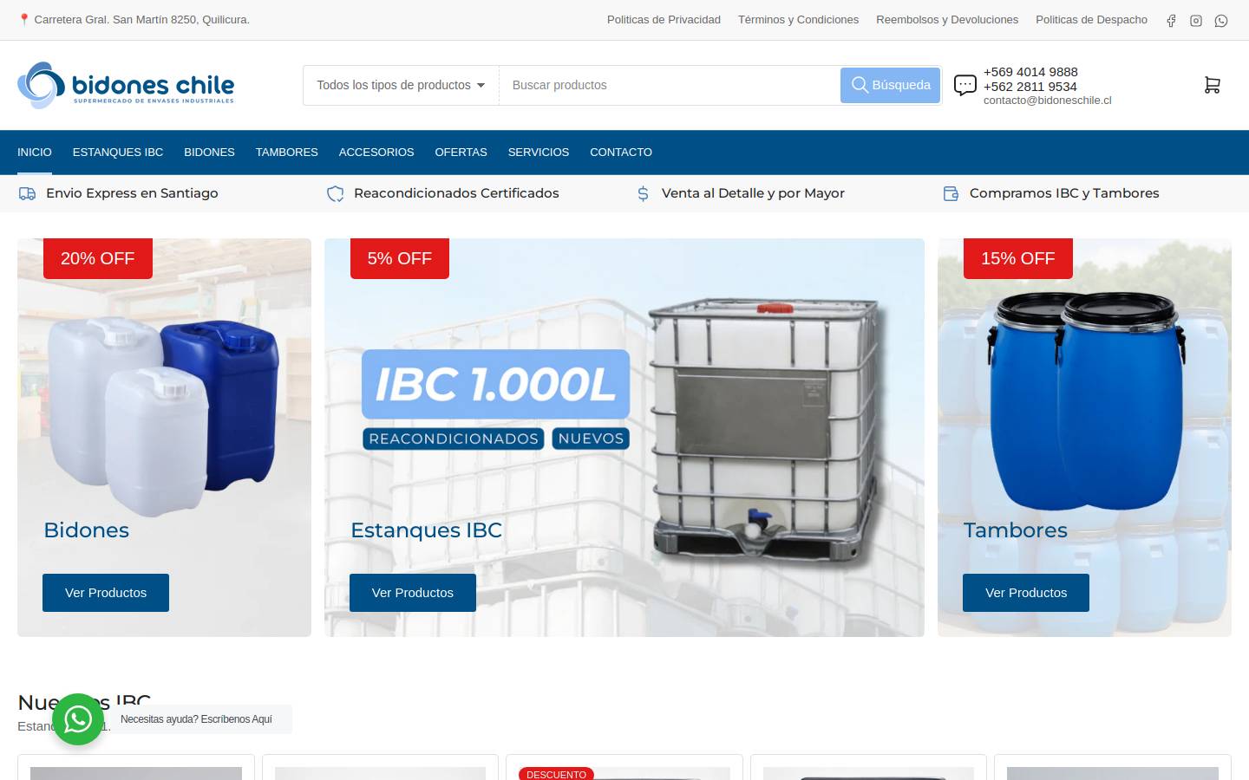This screenshot has width=1249, height=780.
Task: Open the ACCESORIOS menu item
Action: point(376,153)
